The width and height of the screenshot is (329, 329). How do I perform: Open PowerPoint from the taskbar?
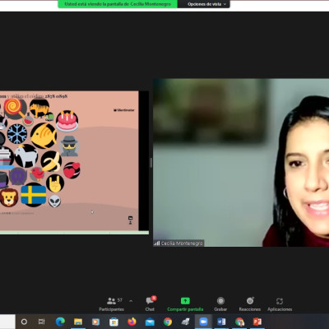tap(257, 322)
